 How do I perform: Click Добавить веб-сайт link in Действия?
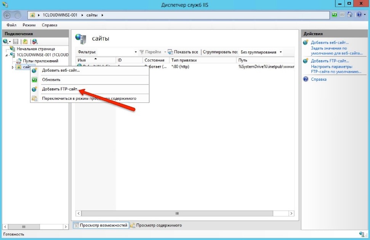click(330, 43)
